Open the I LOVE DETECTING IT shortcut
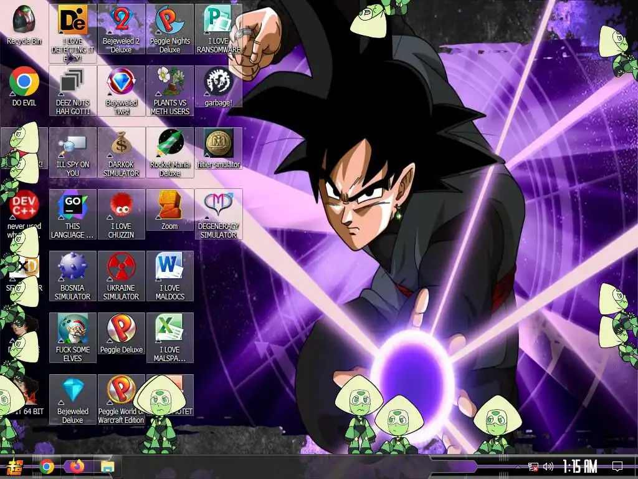The height and width of the screenshot is (479, 638). click(x=73, y=34)
